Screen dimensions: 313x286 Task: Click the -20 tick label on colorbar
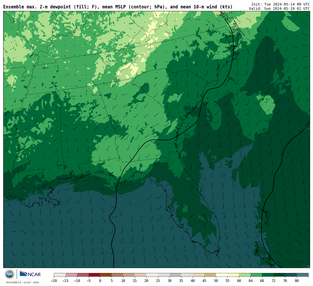[x=54, y=280]
